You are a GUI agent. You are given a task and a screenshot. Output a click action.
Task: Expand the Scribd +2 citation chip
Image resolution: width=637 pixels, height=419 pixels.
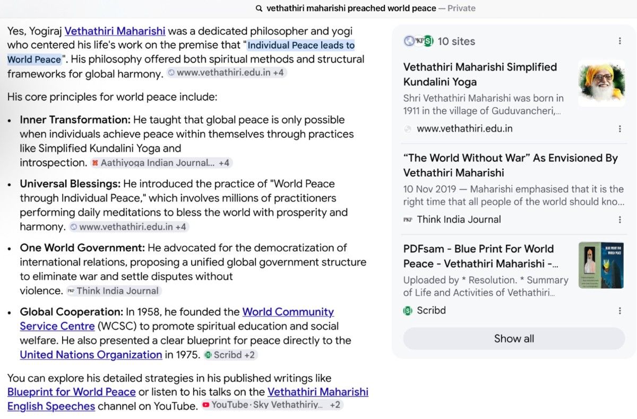(x=230, y=355)
